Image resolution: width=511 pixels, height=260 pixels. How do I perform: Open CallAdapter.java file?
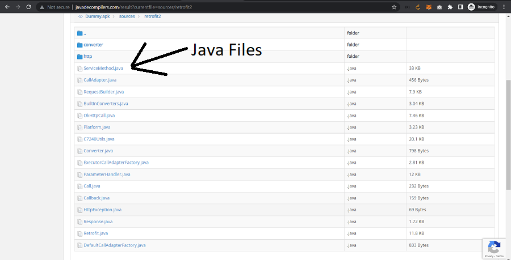click(100, 80)
